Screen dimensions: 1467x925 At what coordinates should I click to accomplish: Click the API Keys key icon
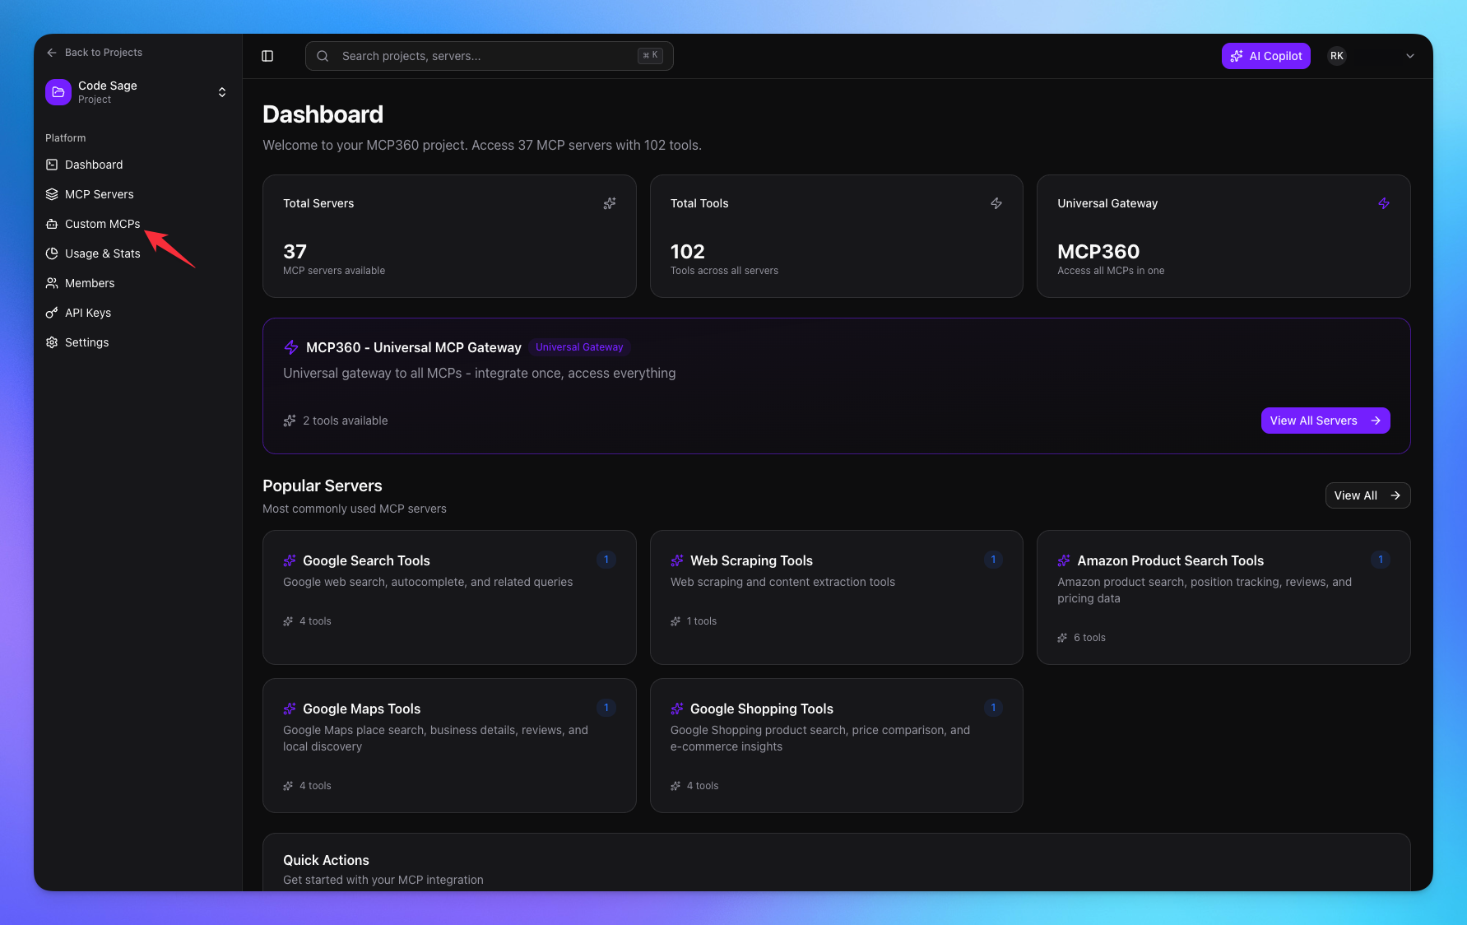click(x=52, y=313)
